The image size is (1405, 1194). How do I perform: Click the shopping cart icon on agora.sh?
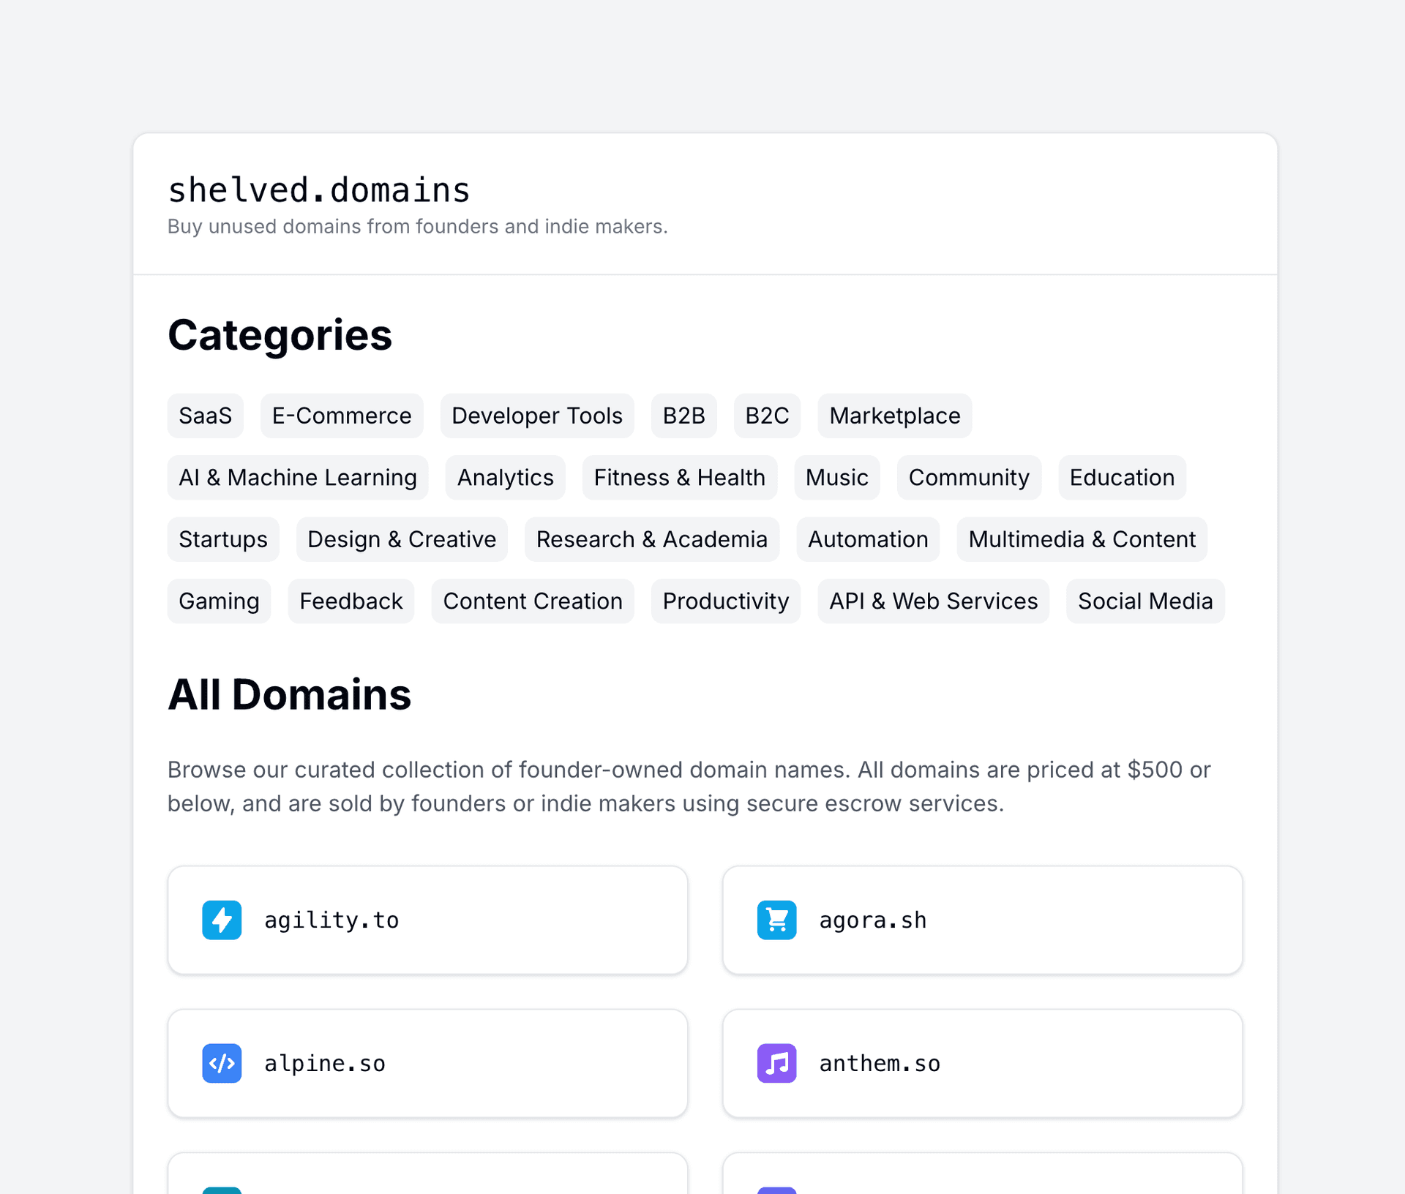[777, 920]
